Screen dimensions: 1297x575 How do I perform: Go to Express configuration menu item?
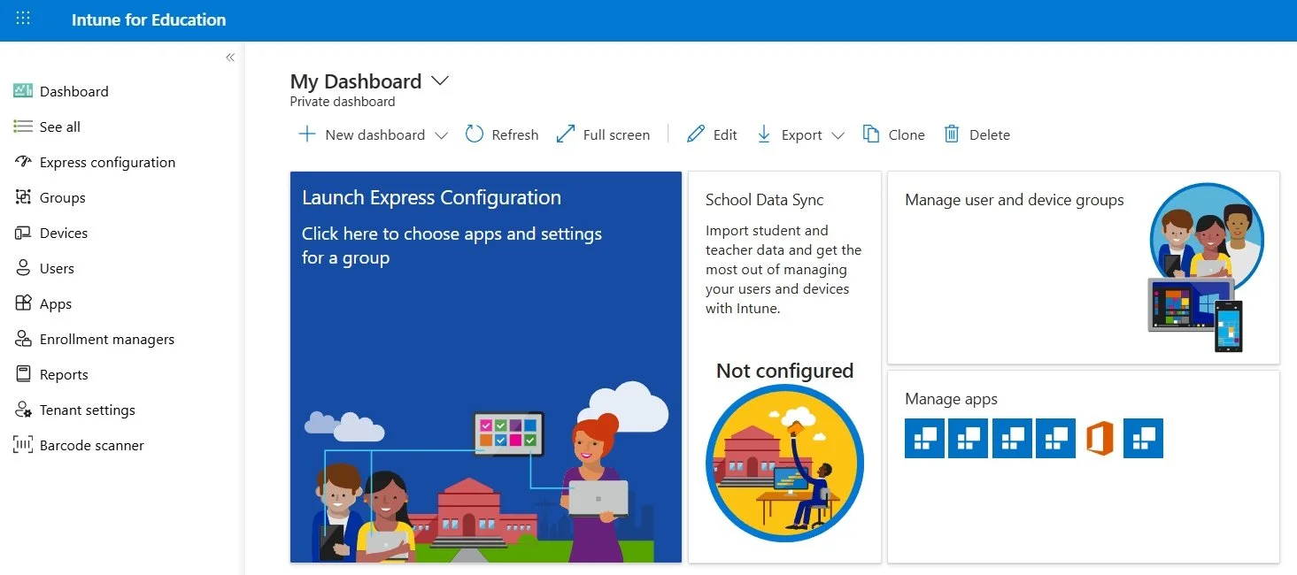(x=107, y=162)
